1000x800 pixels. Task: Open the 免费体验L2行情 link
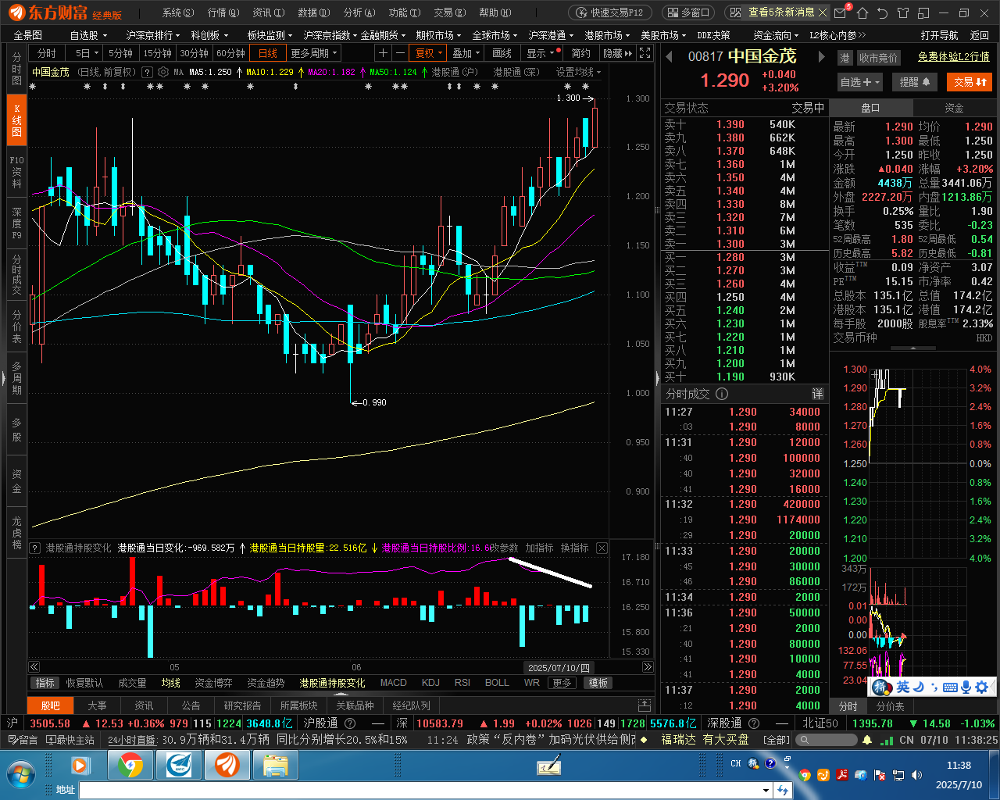pyautogui.click(x=953, y=57)
